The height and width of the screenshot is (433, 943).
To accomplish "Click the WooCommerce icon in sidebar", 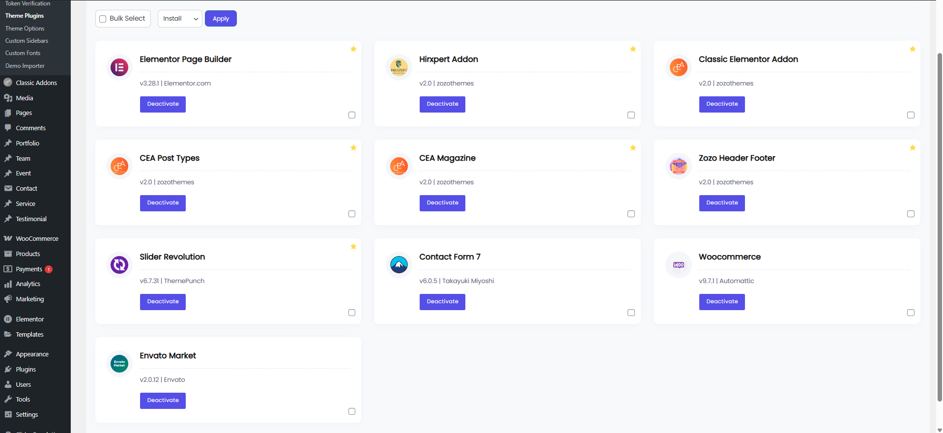I will click(x=8, y=238).
